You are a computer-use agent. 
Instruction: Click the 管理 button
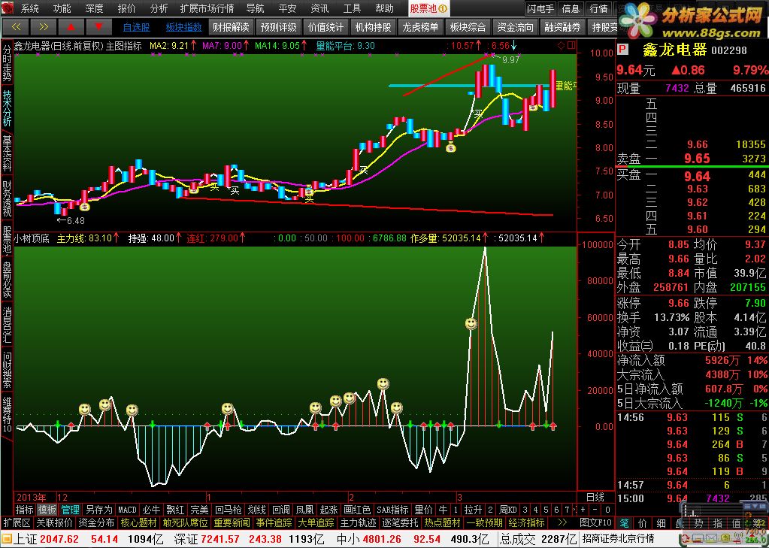coord(70,510)
